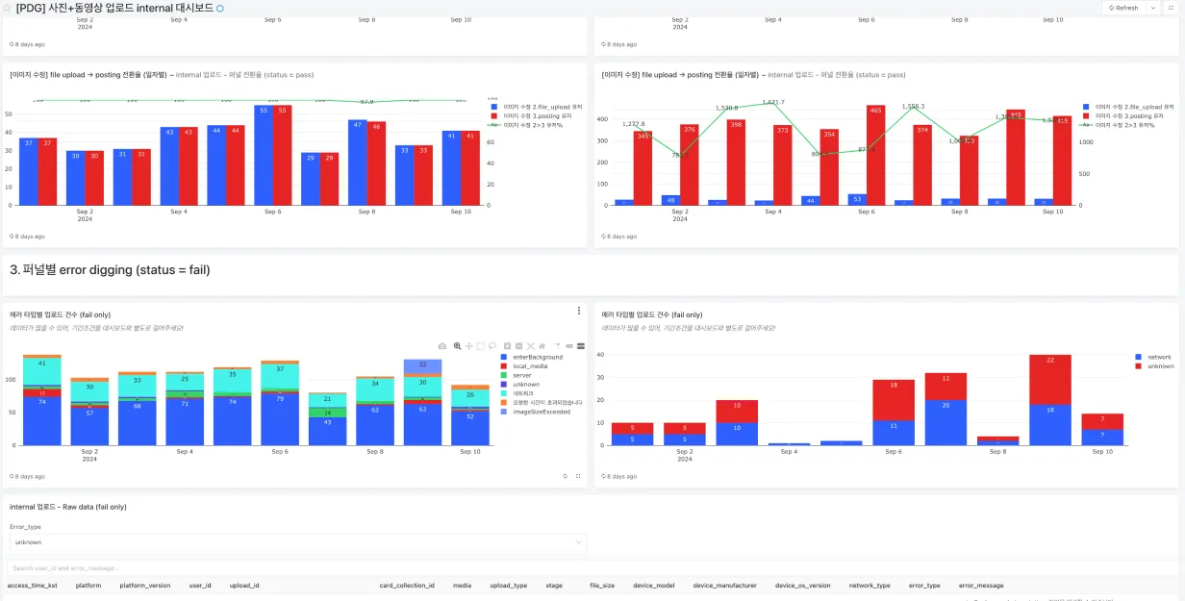This screenshot has height=601, width=1185.
Task: Activate Box Select tool in chart modebar
Action: coord(481,346)
